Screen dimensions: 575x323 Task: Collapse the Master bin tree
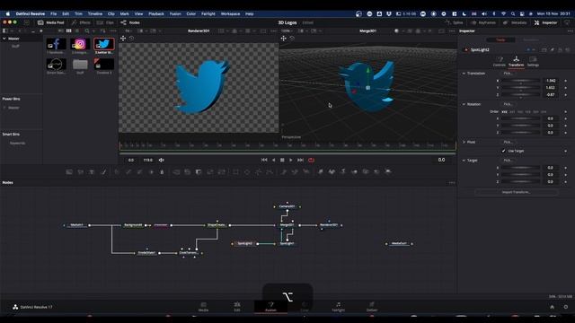pos(4,39)
